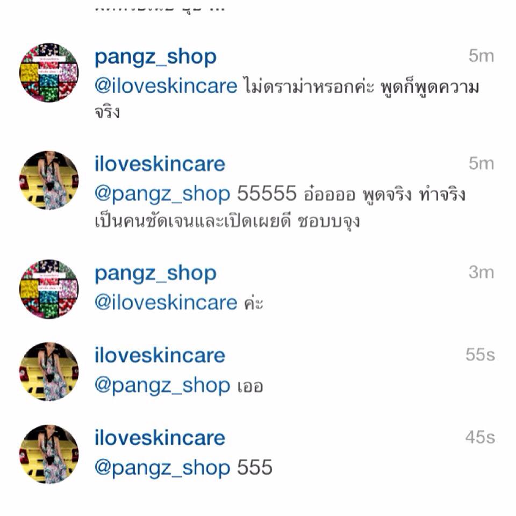This screenshot has width=516, height=516.
Task: Follow @pangz_shop mention before 555 text
Action: (x=162, y=468)
